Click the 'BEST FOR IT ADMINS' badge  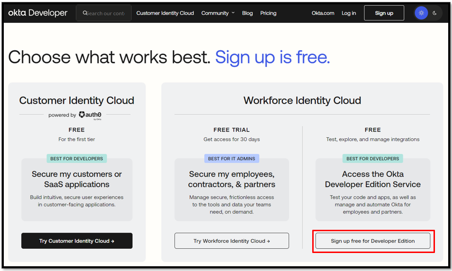(232, 159)
